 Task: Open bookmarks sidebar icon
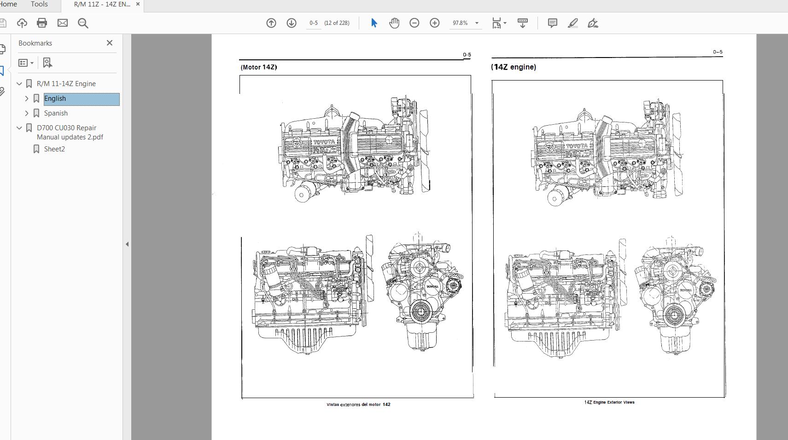(2, 70)
